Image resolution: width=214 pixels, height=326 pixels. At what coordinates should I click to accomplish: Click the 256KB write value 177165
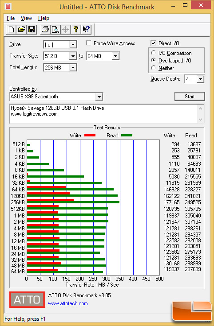[x=171, y=202]
